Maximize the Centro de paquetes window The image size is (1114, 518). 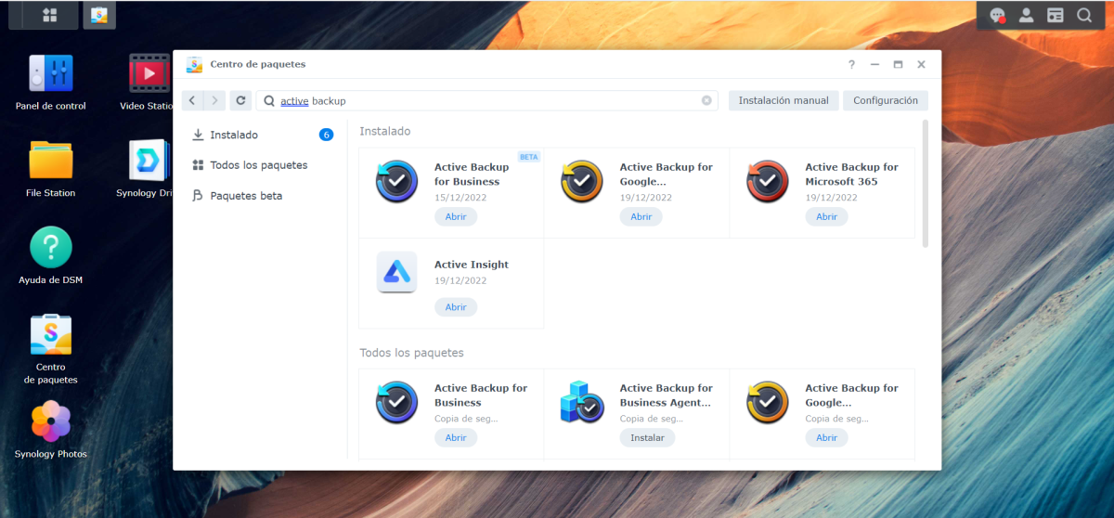(x=898, y=64)
